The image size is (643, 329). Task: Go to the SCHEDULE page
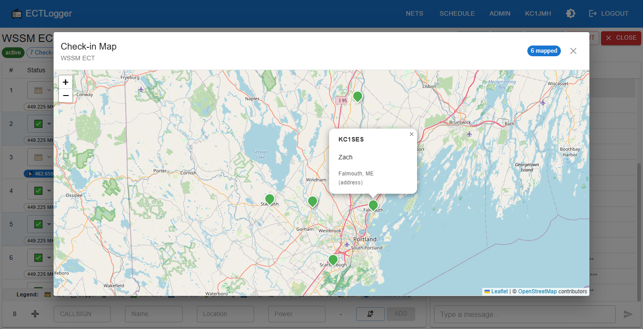pyautogui.click(x=457, y=13)
